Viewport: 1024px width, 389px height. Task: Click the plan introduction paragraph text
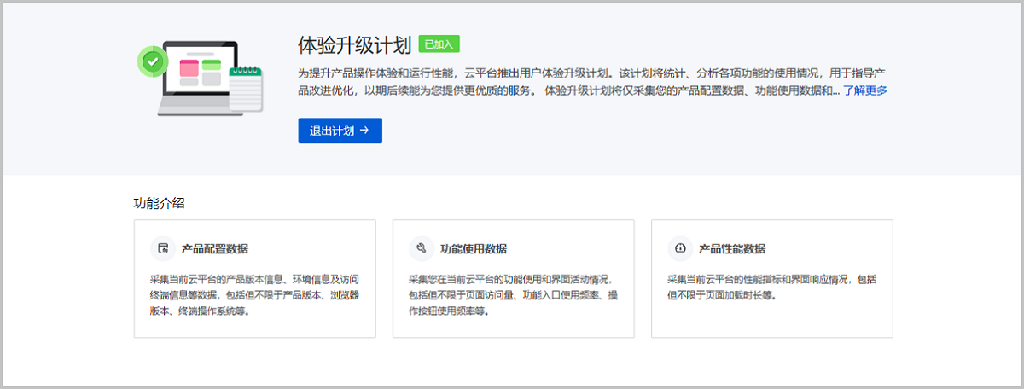pyautogui.click(x=589, y=81)
